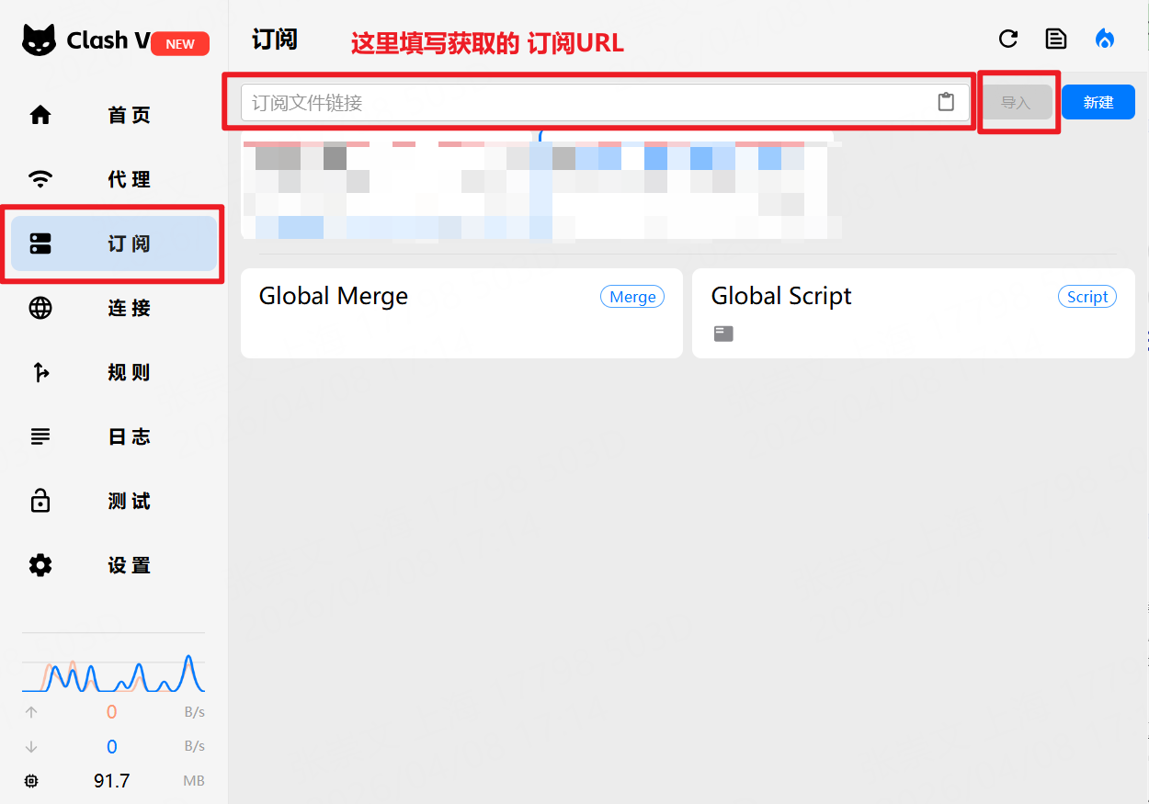
Task: Click the refresh all subscriptions icon
Action: [x=1008, y=39]
